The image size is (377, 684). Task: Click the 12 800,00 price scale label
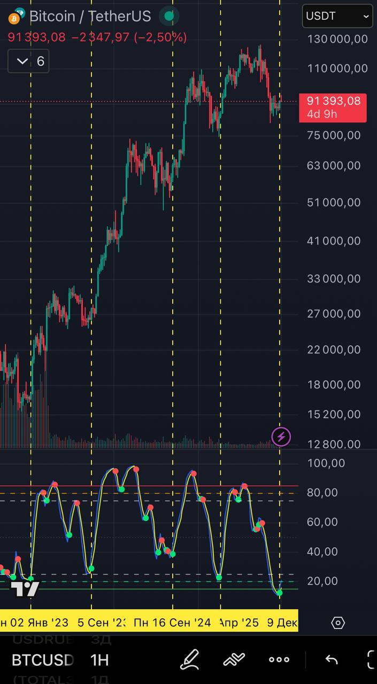click(334, 444)
